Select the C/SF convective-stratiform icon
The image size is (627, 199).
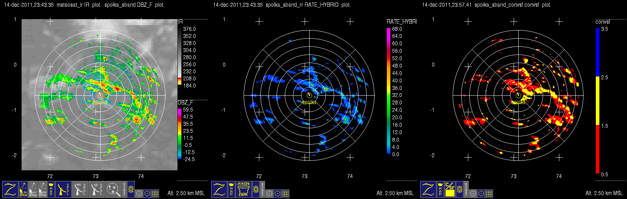[450, 189]
